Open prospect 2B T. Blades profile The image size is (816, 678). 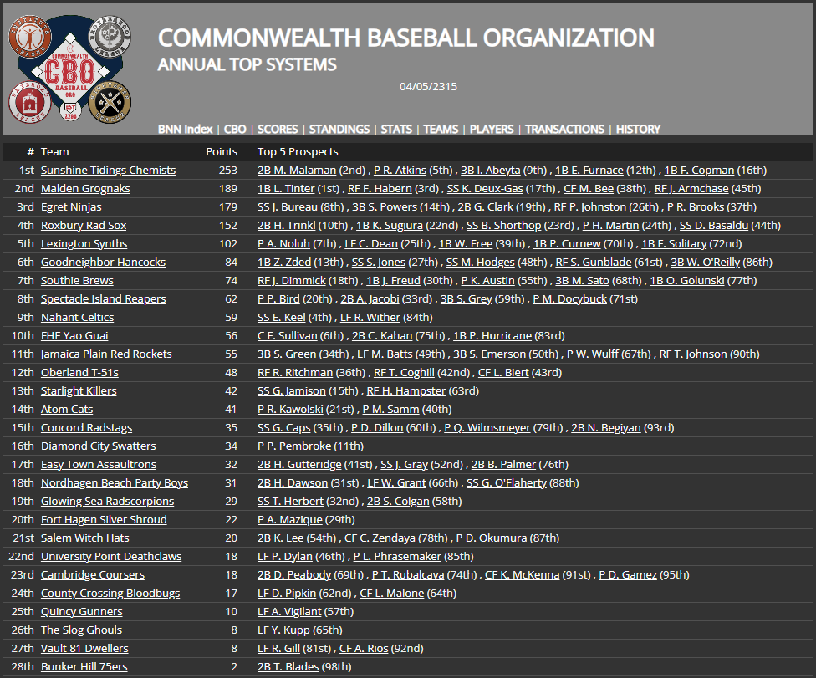[288, 666]
